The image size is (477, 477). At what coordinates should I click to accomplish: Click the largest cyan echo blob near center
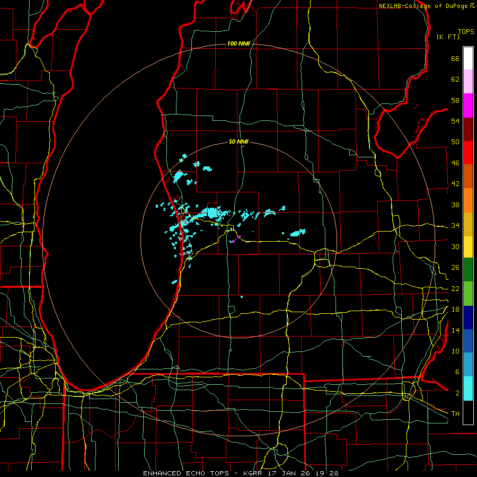tap(211, 213)
